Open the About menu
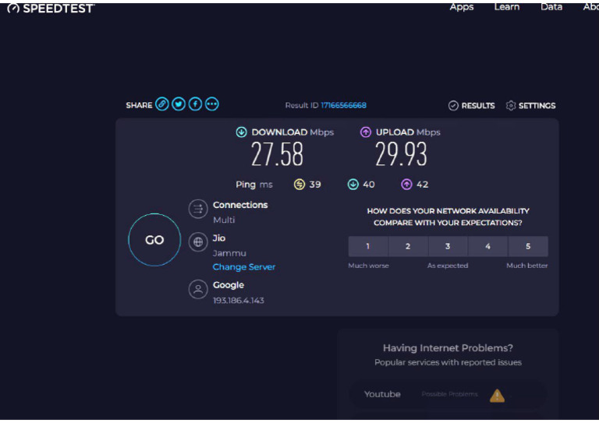This screenshot has height=423, width=599. pyautogui.click(x=590, y=7)
